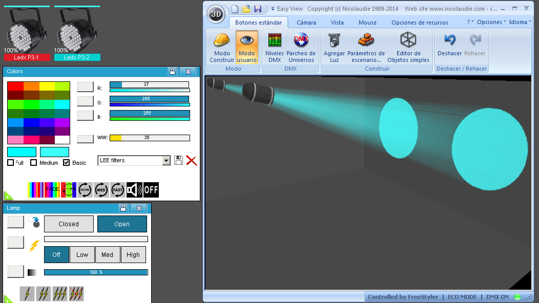The width and height of the screenshot is (539, 303).
Task: Select Modo usuario eye icon
Action: [246, 48]
